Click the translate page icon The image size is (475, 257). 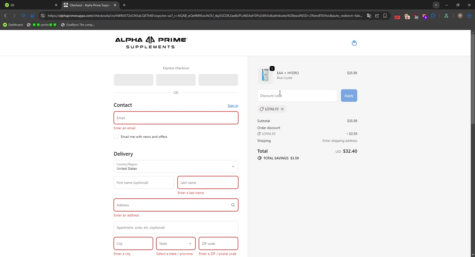[369, 16]
